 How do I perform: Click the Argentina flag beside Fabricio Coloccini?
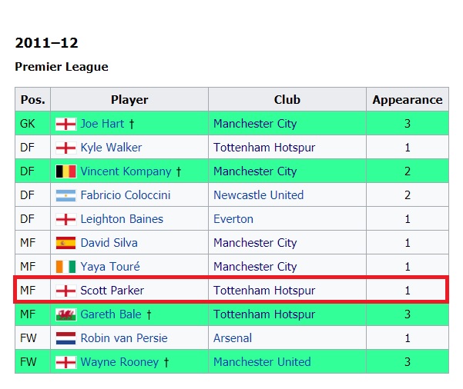[65, 195]
